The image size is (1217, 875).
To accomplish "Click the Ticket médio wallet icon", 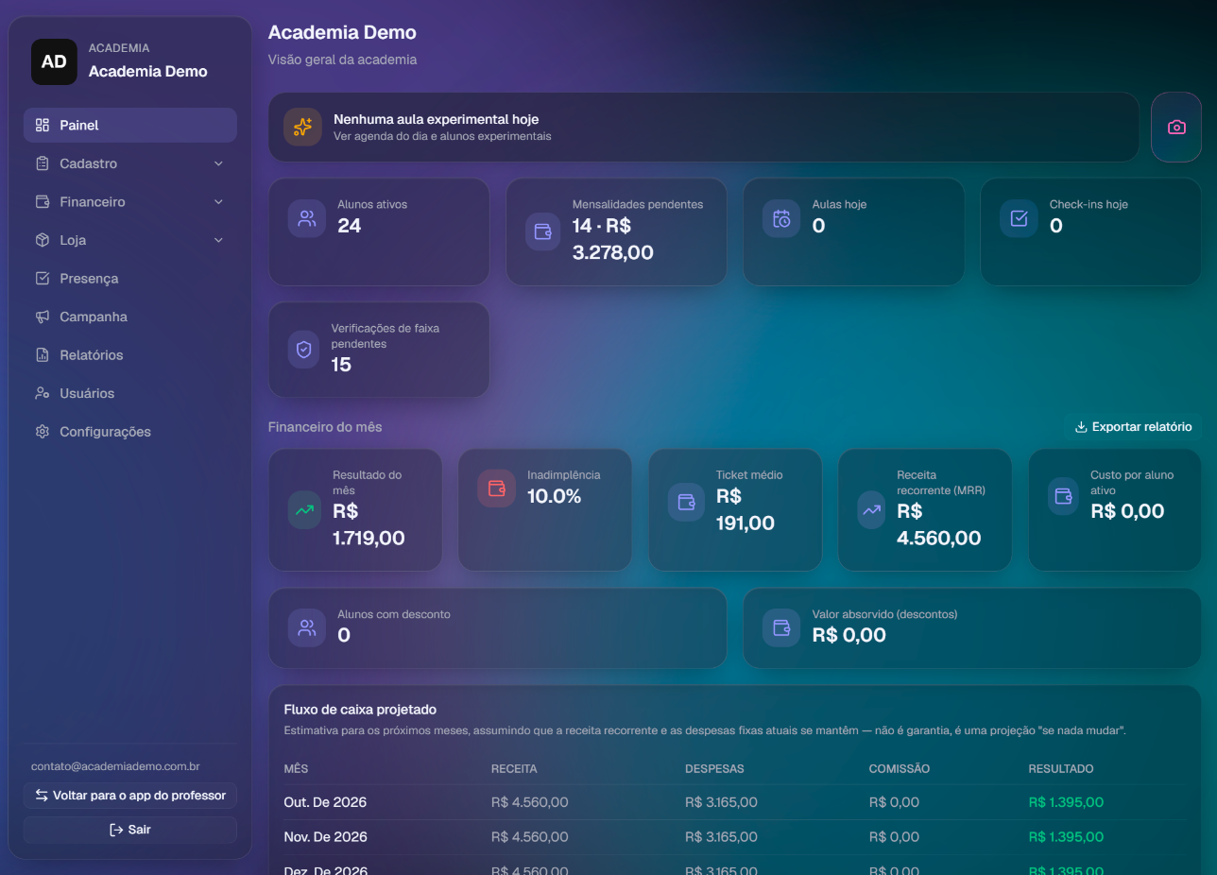I will click(x=687, y=502).
